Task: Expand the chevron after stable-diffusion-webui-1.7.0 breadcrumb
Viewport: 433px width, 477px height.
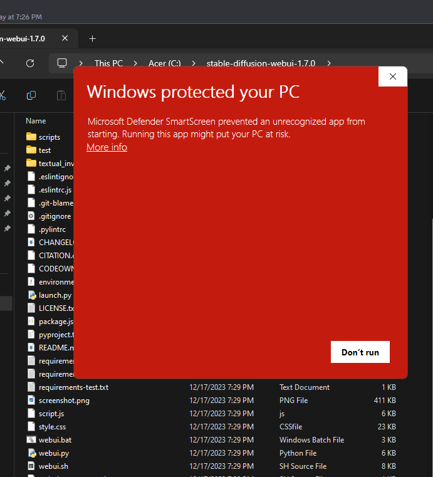Action: [329, 63]
